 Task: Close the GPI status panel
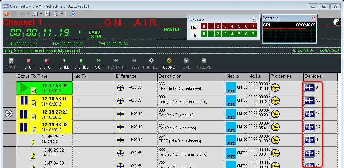[254, 19]
